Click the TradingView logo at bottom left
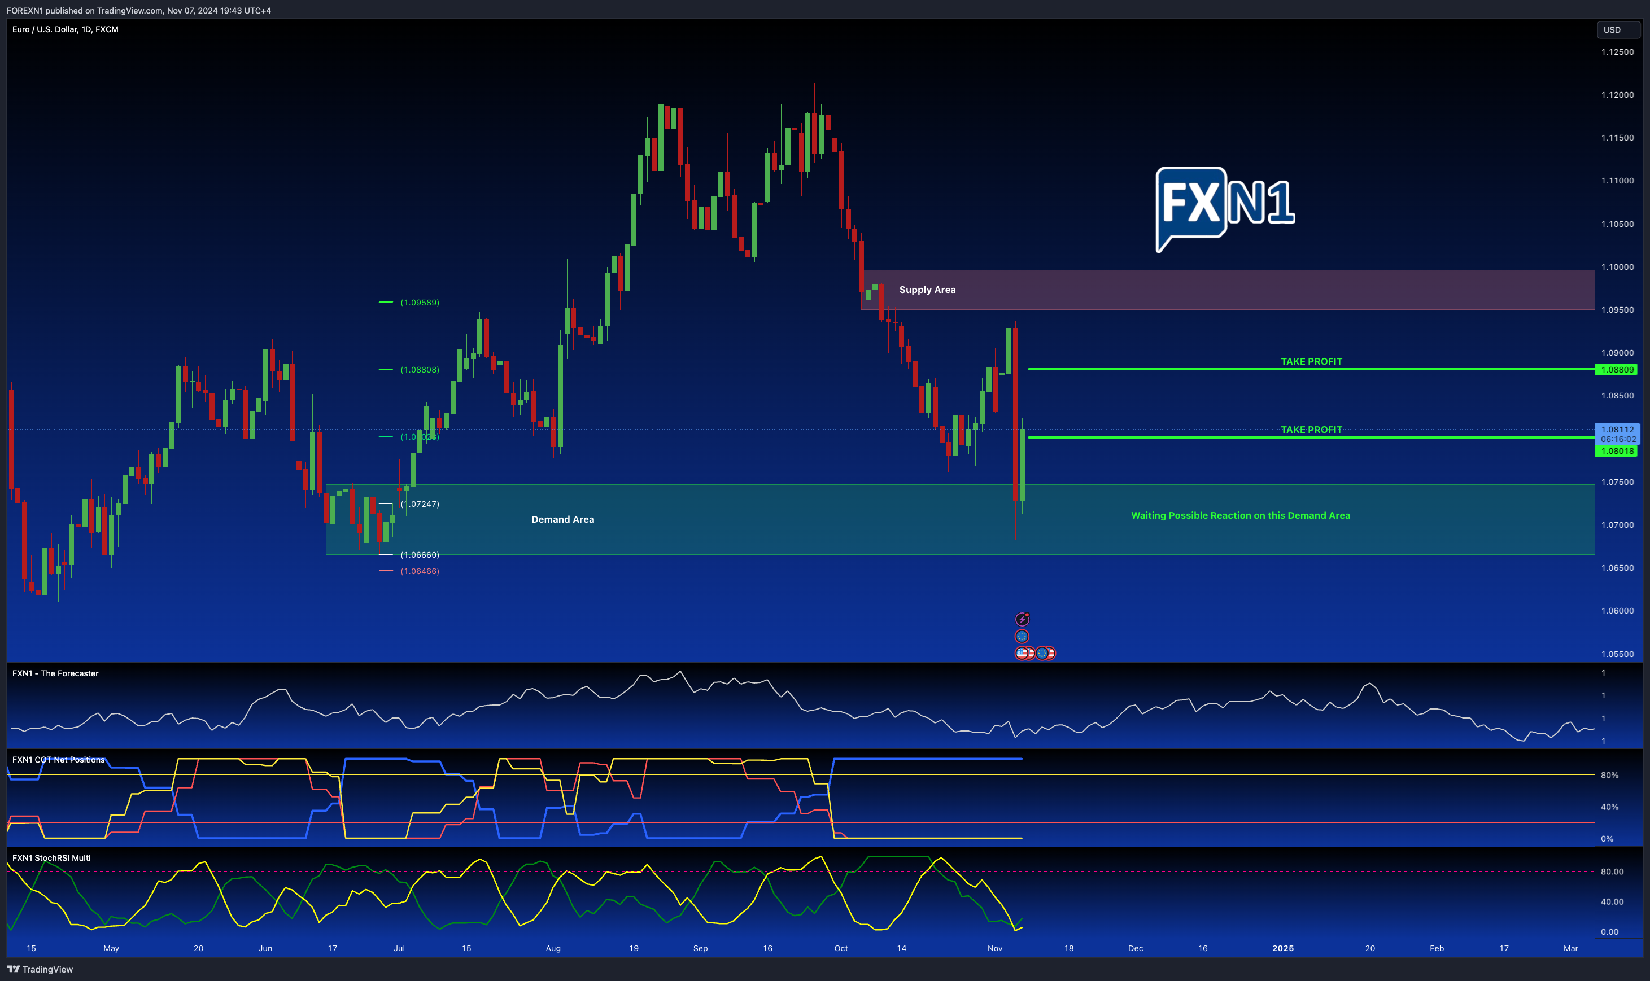This screenshot has height=981, width=1650. click(x=40, y=969)
